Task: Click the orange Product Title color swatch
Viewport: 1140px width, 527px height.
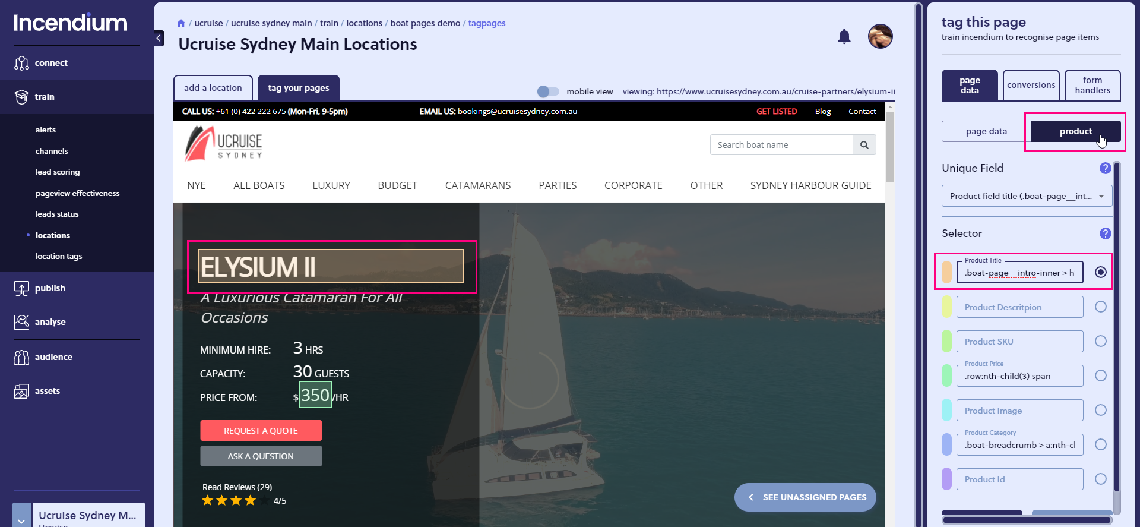Action: [947, 272]
